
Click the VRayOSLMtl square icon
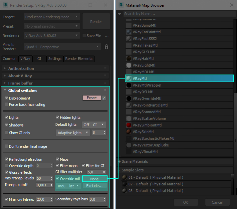point(128,92)
